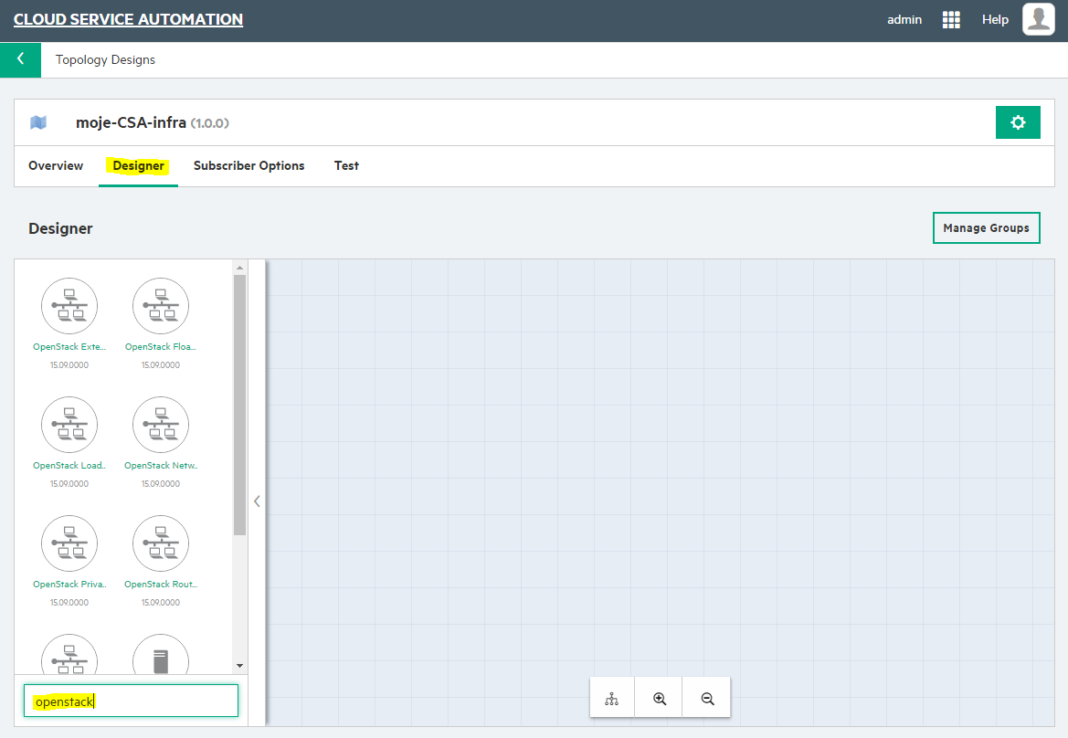The width and height of the screenshot is (1068, 738).
Task: Click Topology Designs breadcrumb
Action: (105, 60)
